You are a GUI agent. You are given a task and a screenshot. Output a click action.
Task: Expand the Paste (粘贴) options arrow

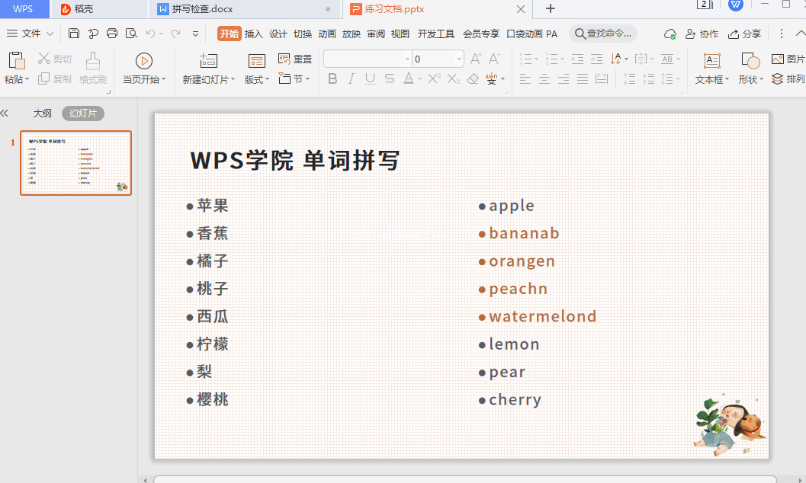point(27,79)
